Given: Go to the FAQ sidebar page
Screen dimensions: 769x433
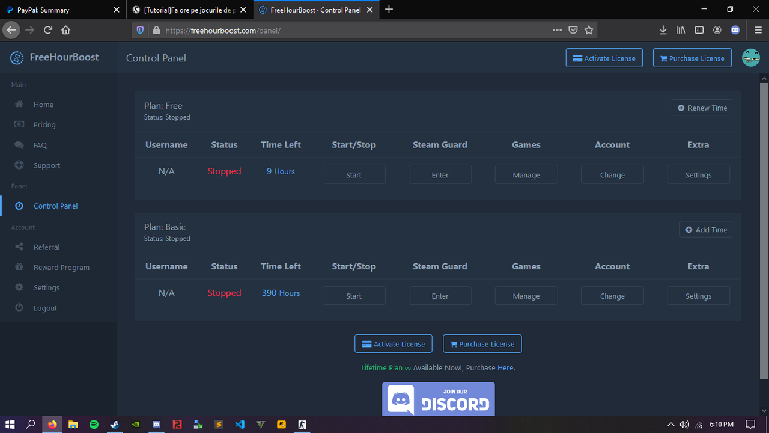Looking at the screenshot, I should click(40, 146).
